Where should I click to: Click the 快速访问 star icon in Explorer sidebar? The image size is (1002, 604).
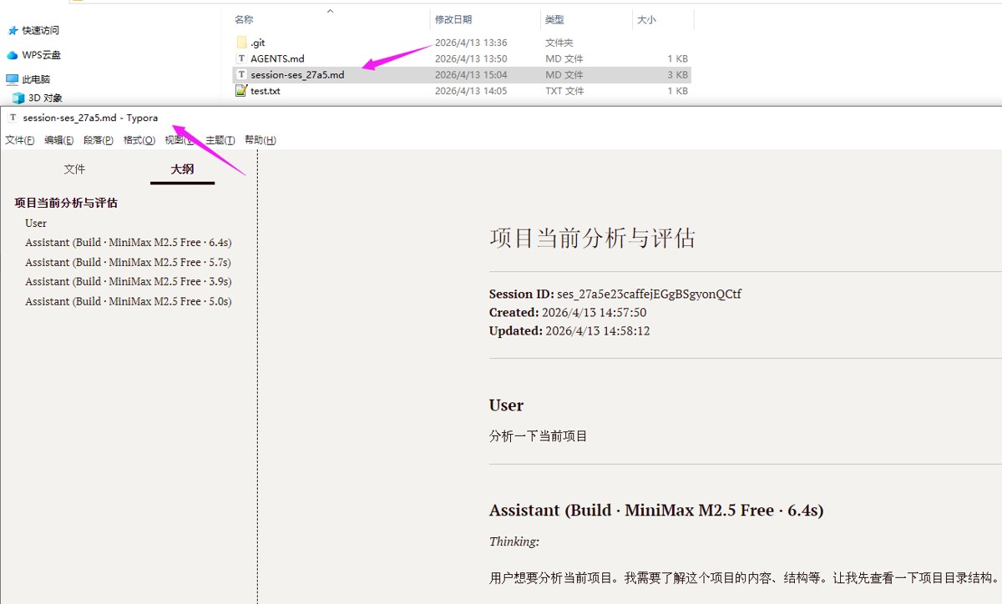[x=13, y=30]
